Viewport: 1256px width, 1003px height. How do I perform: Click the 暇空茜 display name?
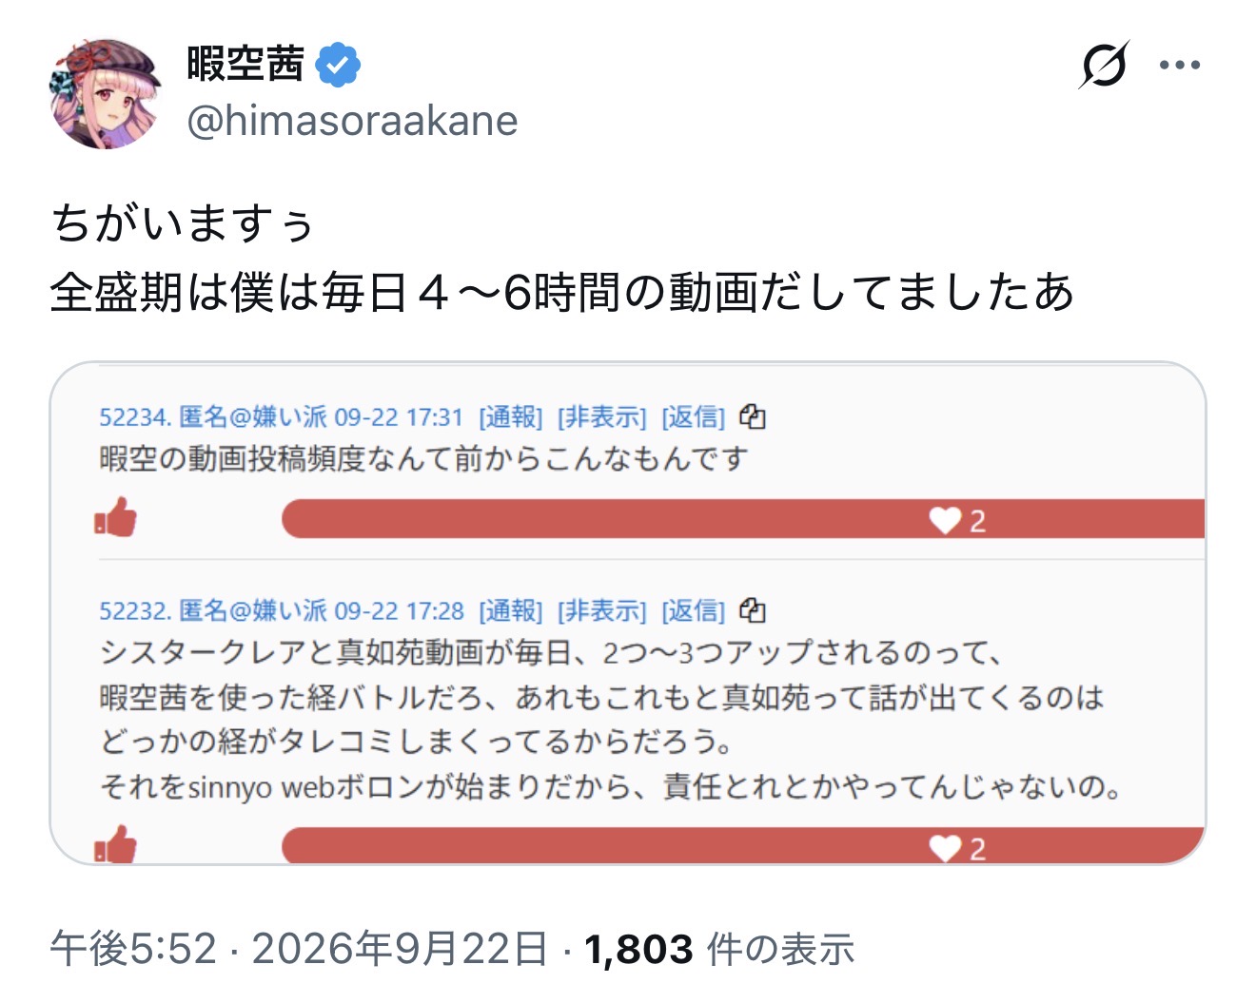[245, 65]
